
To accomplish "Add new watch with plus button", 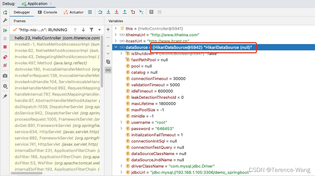I will coord(108,29).
